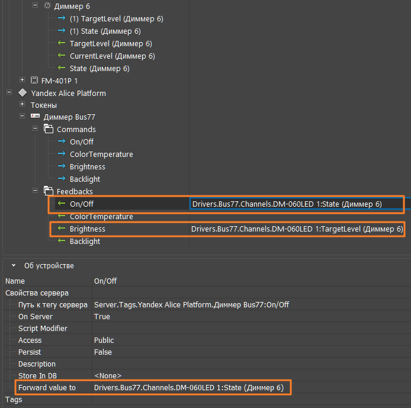Click the Commands folder icon
The width and height of the screenshot is (411, 408).
pyautogui.click(x=48, y=130)
